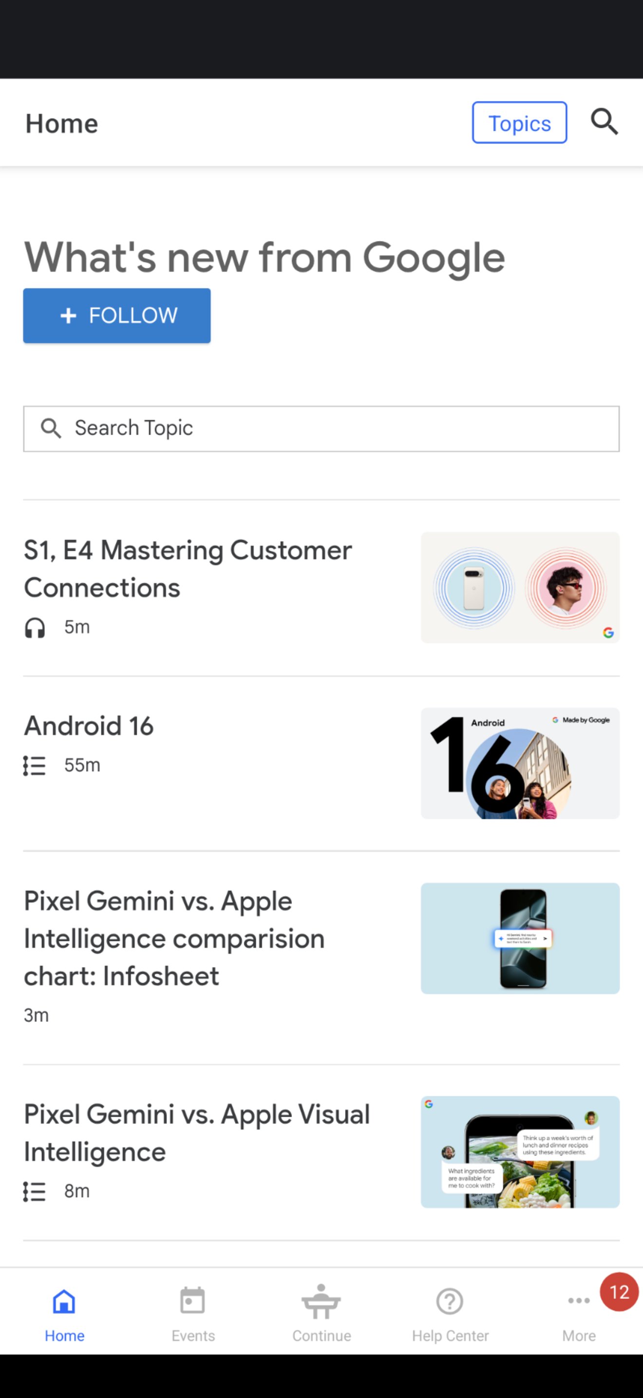Open Pixel Gemini vs. Apple Intelligence Infosheet
This screenshot has height=1398, width=643.
tap(174, 938)
